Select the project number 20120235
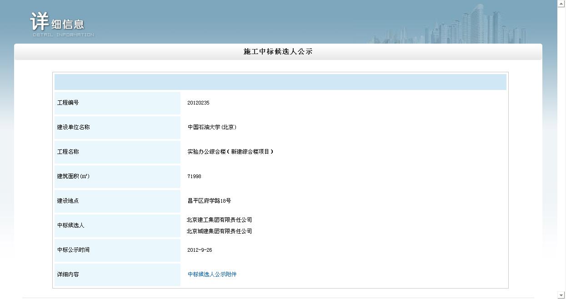This screenshot has height=299, width=566. coord(198,103)
